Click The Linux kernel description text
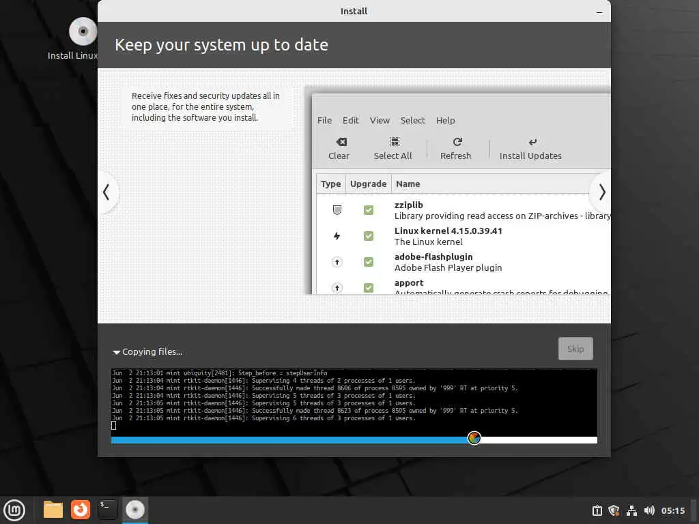 429,242
